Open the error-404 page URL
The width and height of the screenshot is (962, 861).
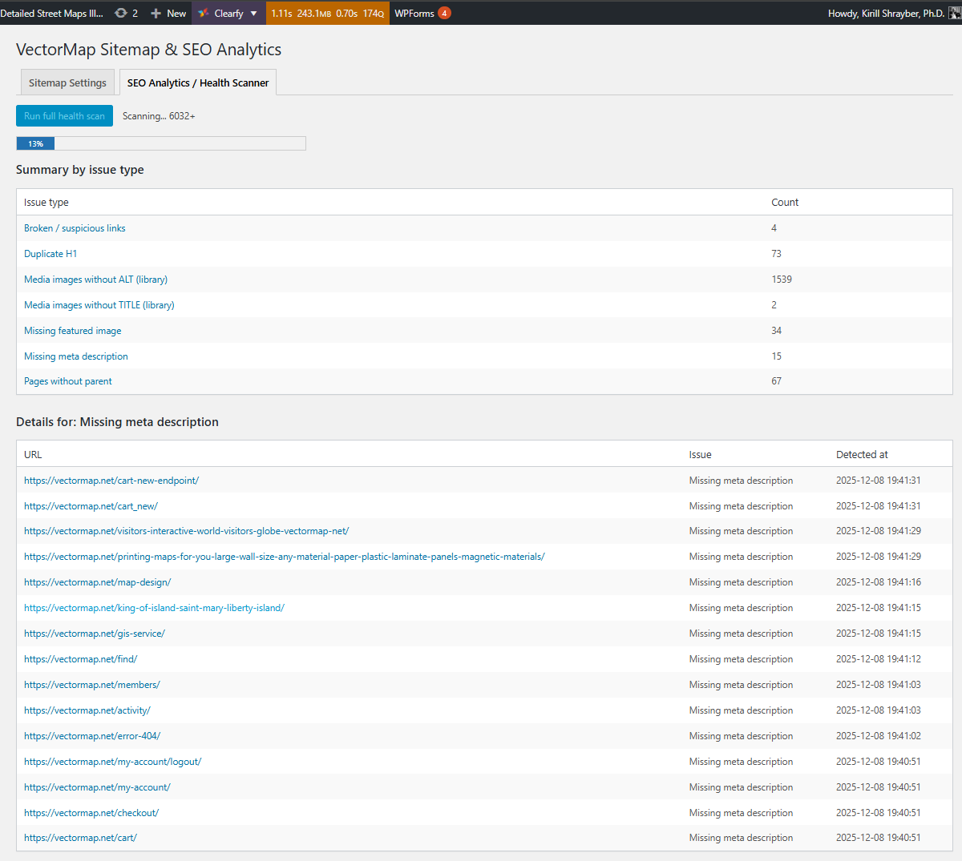91,735
